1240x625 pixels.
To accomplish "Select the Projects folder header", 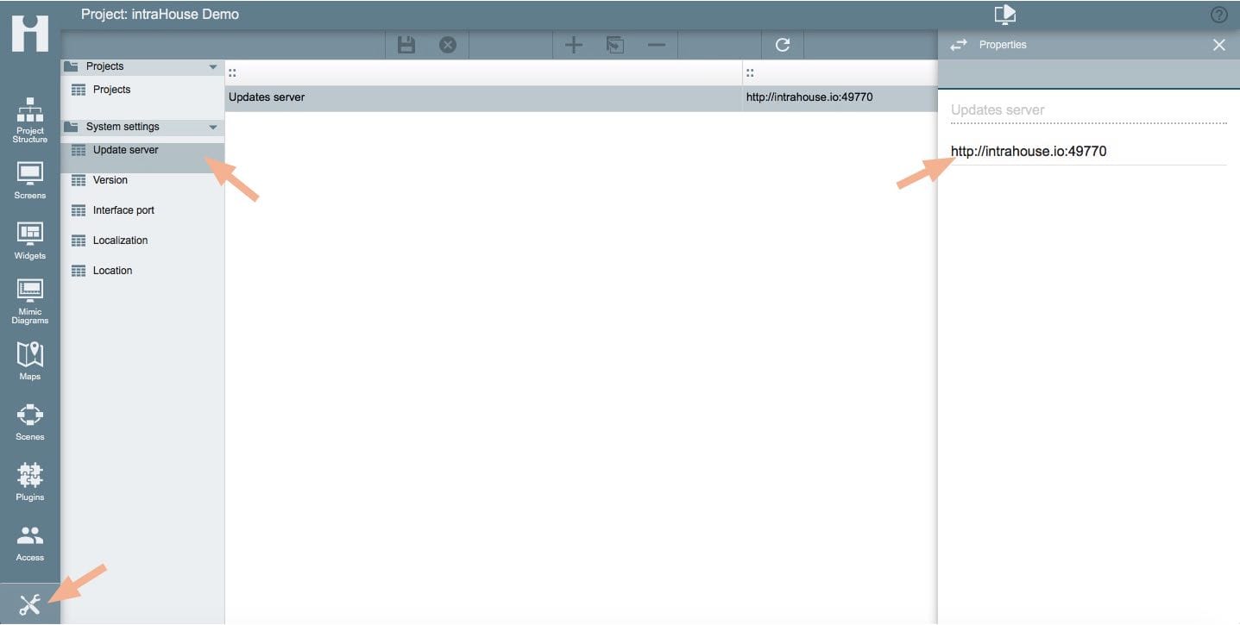I will [142, 66].
